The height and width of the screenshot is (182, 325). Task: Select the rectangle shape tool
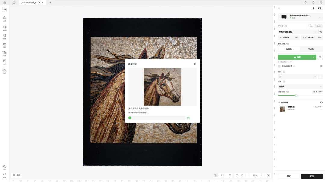[x=223, y=175]
